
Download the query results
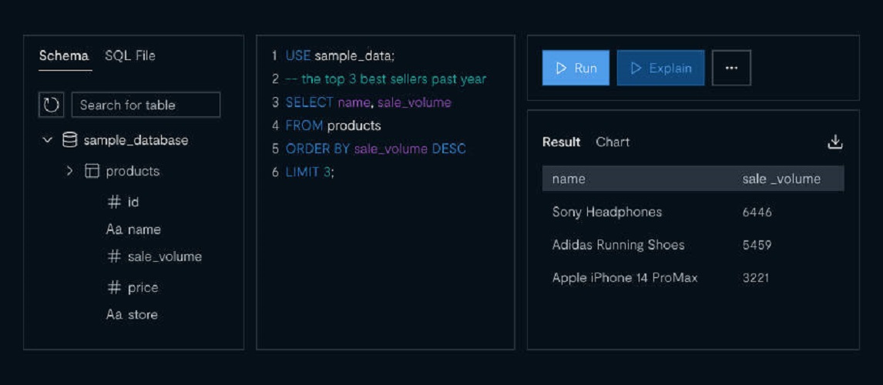(x=835, y=142)
